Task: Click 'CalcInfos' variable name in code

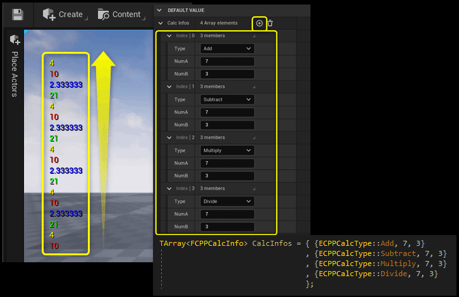Action: (272, 243)
